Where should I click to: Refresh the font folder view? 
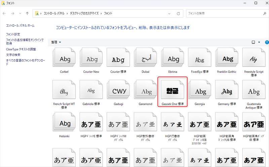[x=178, y=13]
